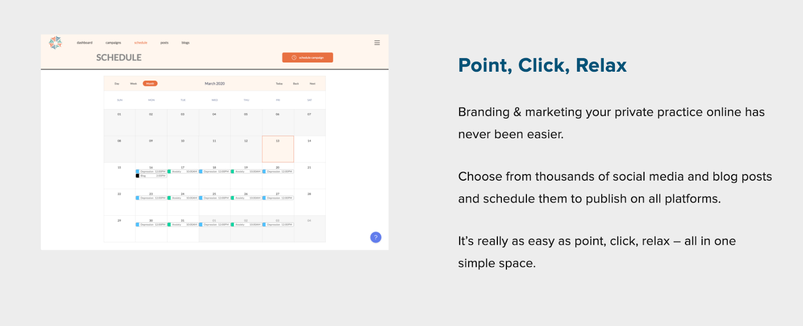The height and width of the screenshot is (326, 803).
Task: Click Back to view previous month
Action: click(296, 84)
